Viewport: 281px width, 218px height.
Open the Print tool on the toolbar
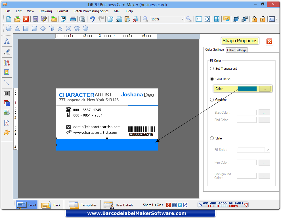pyautogui.click(x=73, y=19)
